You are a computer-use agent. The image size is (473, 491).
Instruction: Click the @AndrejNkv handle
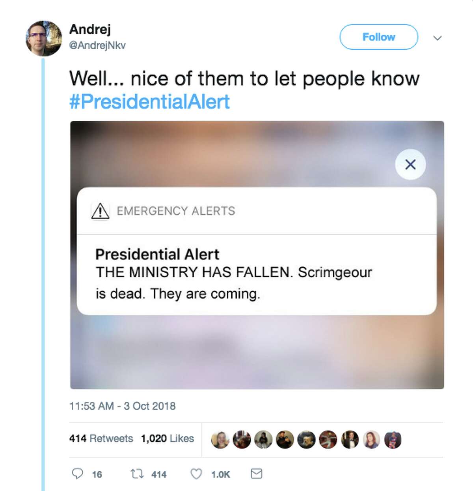[x=97, y=45]
